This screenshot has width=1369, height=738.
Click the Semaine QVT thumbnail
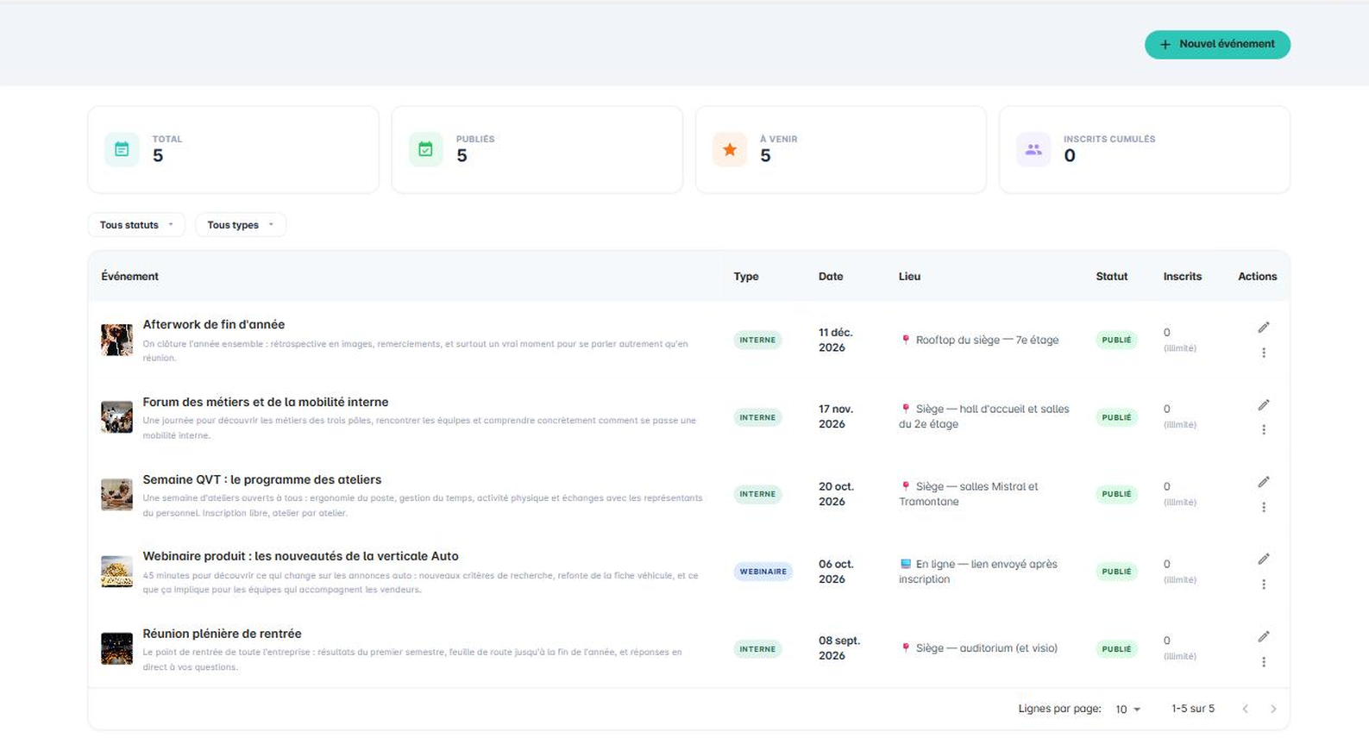tap(116, 494)
